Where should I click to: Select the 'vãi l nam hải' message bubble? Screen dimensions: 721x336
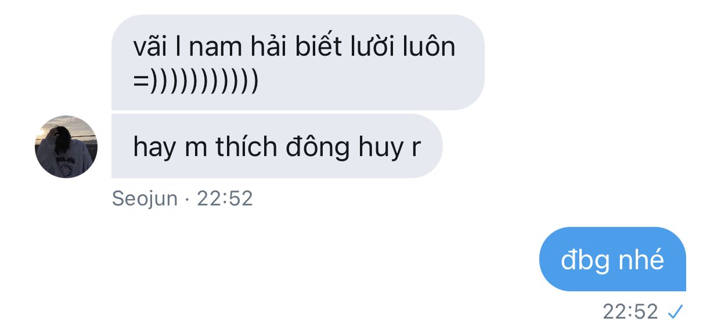pyautogui.click(x=298, y=62)
